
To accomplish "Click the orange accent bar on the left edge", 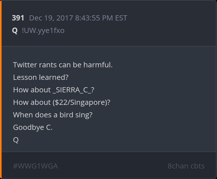I will point(1,89).
